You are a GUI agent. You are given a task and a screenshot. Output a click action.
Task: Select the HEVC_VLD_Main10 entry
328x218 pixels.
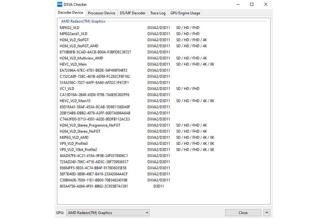pyautogui.click(x=75, y=101)
